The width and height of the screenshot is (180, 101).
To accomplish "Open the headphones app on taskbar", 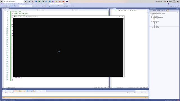I will (32, 1).
